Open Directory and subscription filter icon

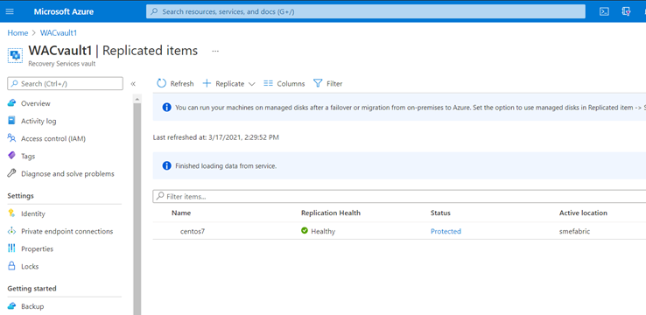(x=626, y=11)
